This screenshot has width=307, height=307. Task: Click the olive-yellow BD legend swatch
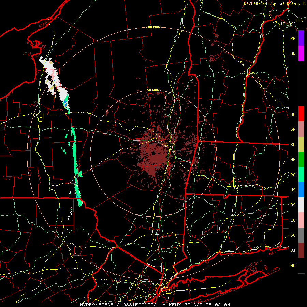tap(301, 144)
